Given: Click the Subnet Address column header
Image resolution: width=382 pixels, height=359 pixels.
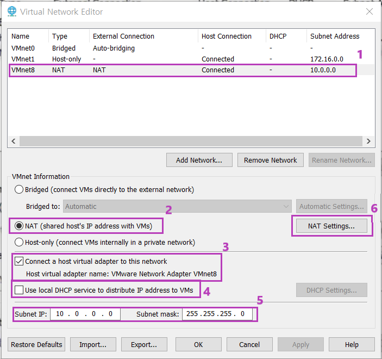Looking at the screenshot, I should tap(340, 36).
